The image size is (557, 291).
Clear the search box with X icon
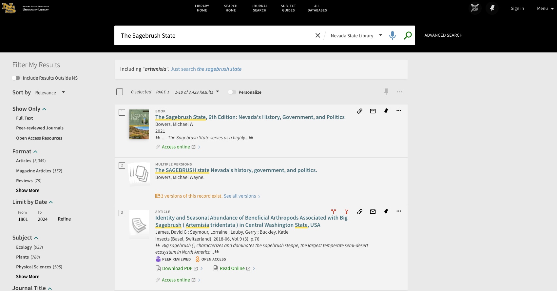pyautogui.click(x=317, y=35)
